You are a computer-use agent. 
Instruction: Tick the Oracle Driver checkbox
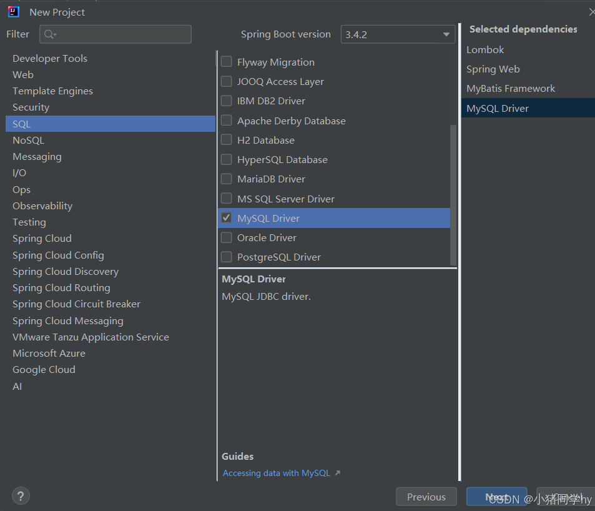coord(226,237)
